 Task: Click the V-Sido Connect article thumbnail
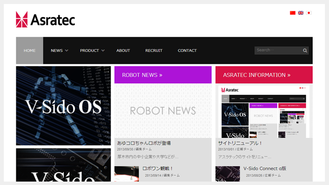click(228, 174)
